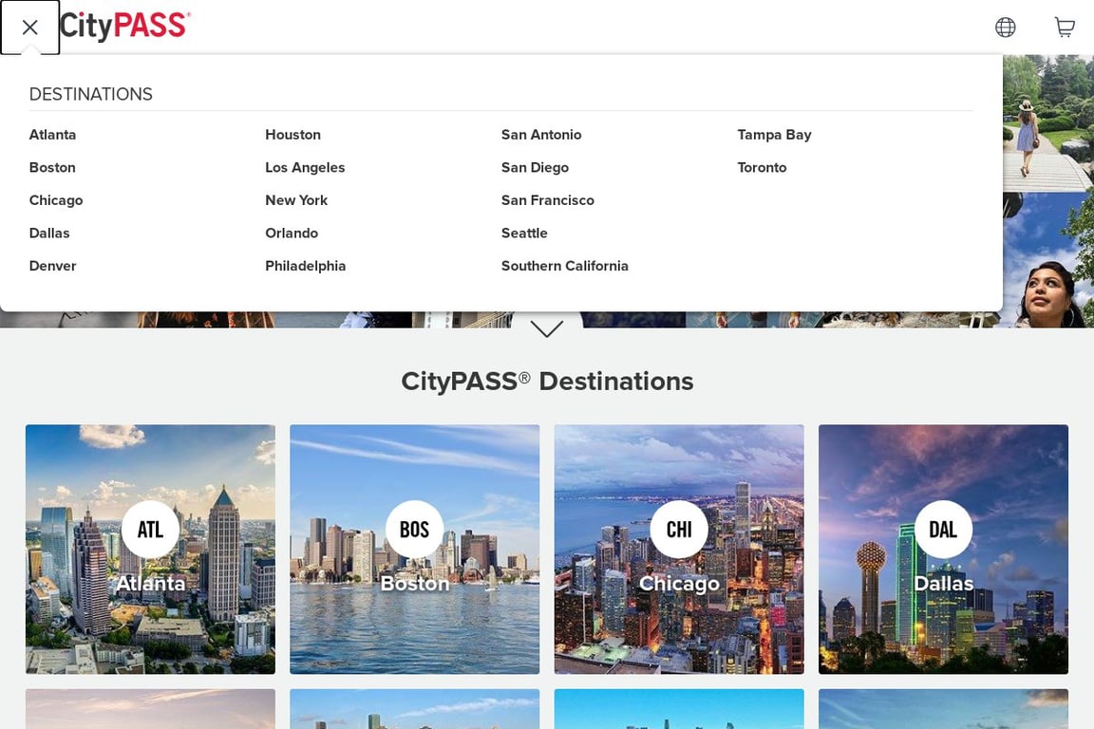
Task: Visit San Diego destination link
Action: point(536,167)
